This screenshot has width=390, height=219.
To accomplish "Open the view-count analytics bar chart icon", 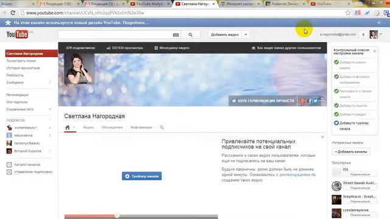I will 108,48.
